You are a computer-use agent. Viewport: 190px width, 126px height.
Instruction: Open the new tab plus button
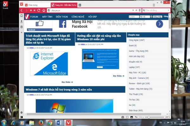[x=80, y=5]
